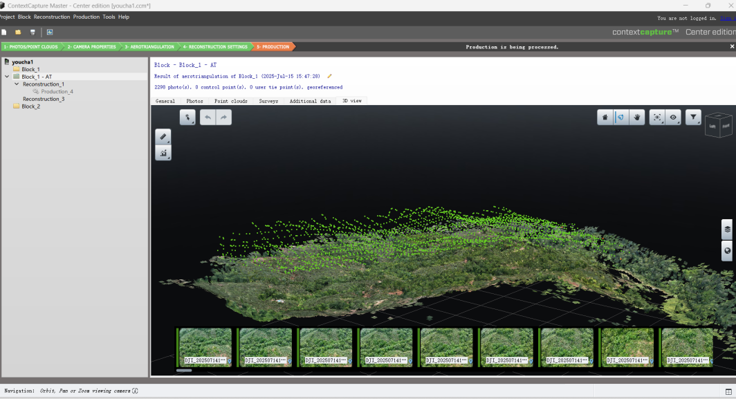The height and width of the screenshot is (399, 736).
Task: Open the eye display-style options
Action: point(673,117)
